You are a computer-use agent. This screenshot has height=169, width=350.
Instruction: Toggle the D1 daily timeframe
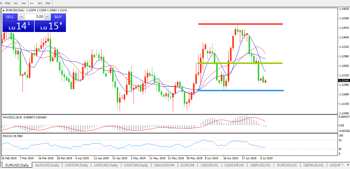click(x=32, y=3)
